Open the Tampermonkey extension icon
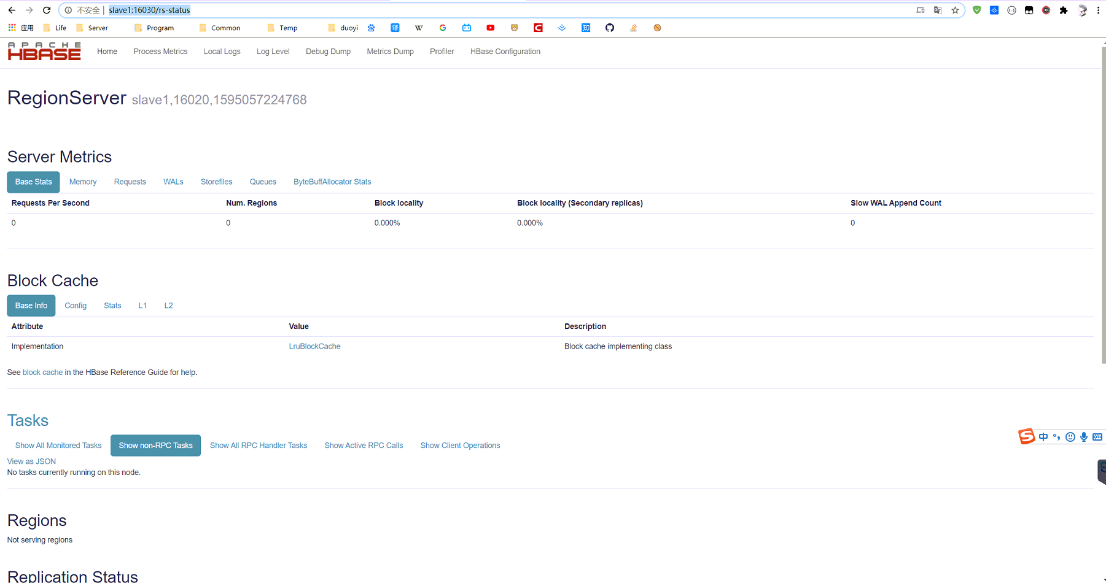1106x583 pixels. click(1029, 10)
